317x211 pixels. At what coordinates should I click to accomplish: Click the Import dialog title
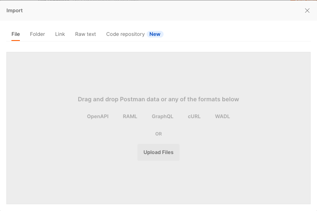pos(15,11)
